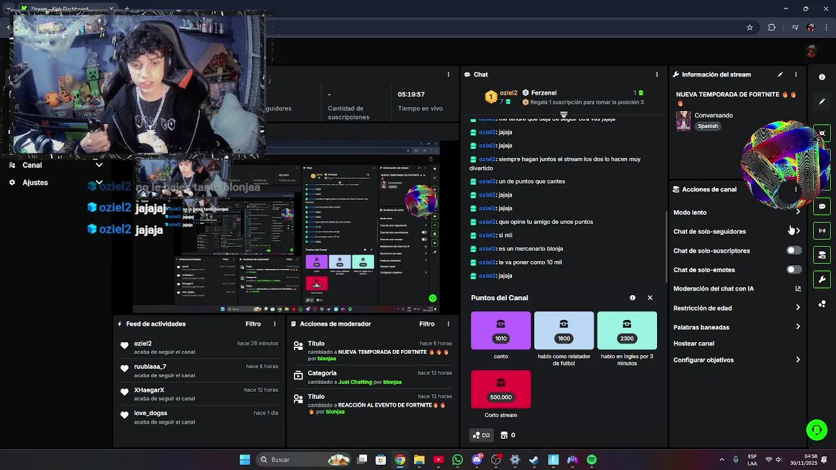The image size is (836, 470).
Task: Open Hostear canal action
Action: [x=694, y=343]
